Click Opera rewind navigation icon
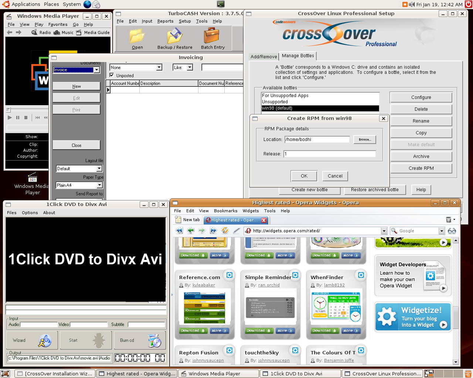 click(x=179, y=231)
